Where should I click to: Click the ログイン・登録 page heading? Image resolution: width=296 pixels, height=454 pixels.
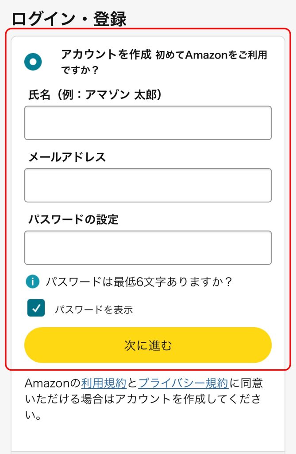click(x=69, y=19)
